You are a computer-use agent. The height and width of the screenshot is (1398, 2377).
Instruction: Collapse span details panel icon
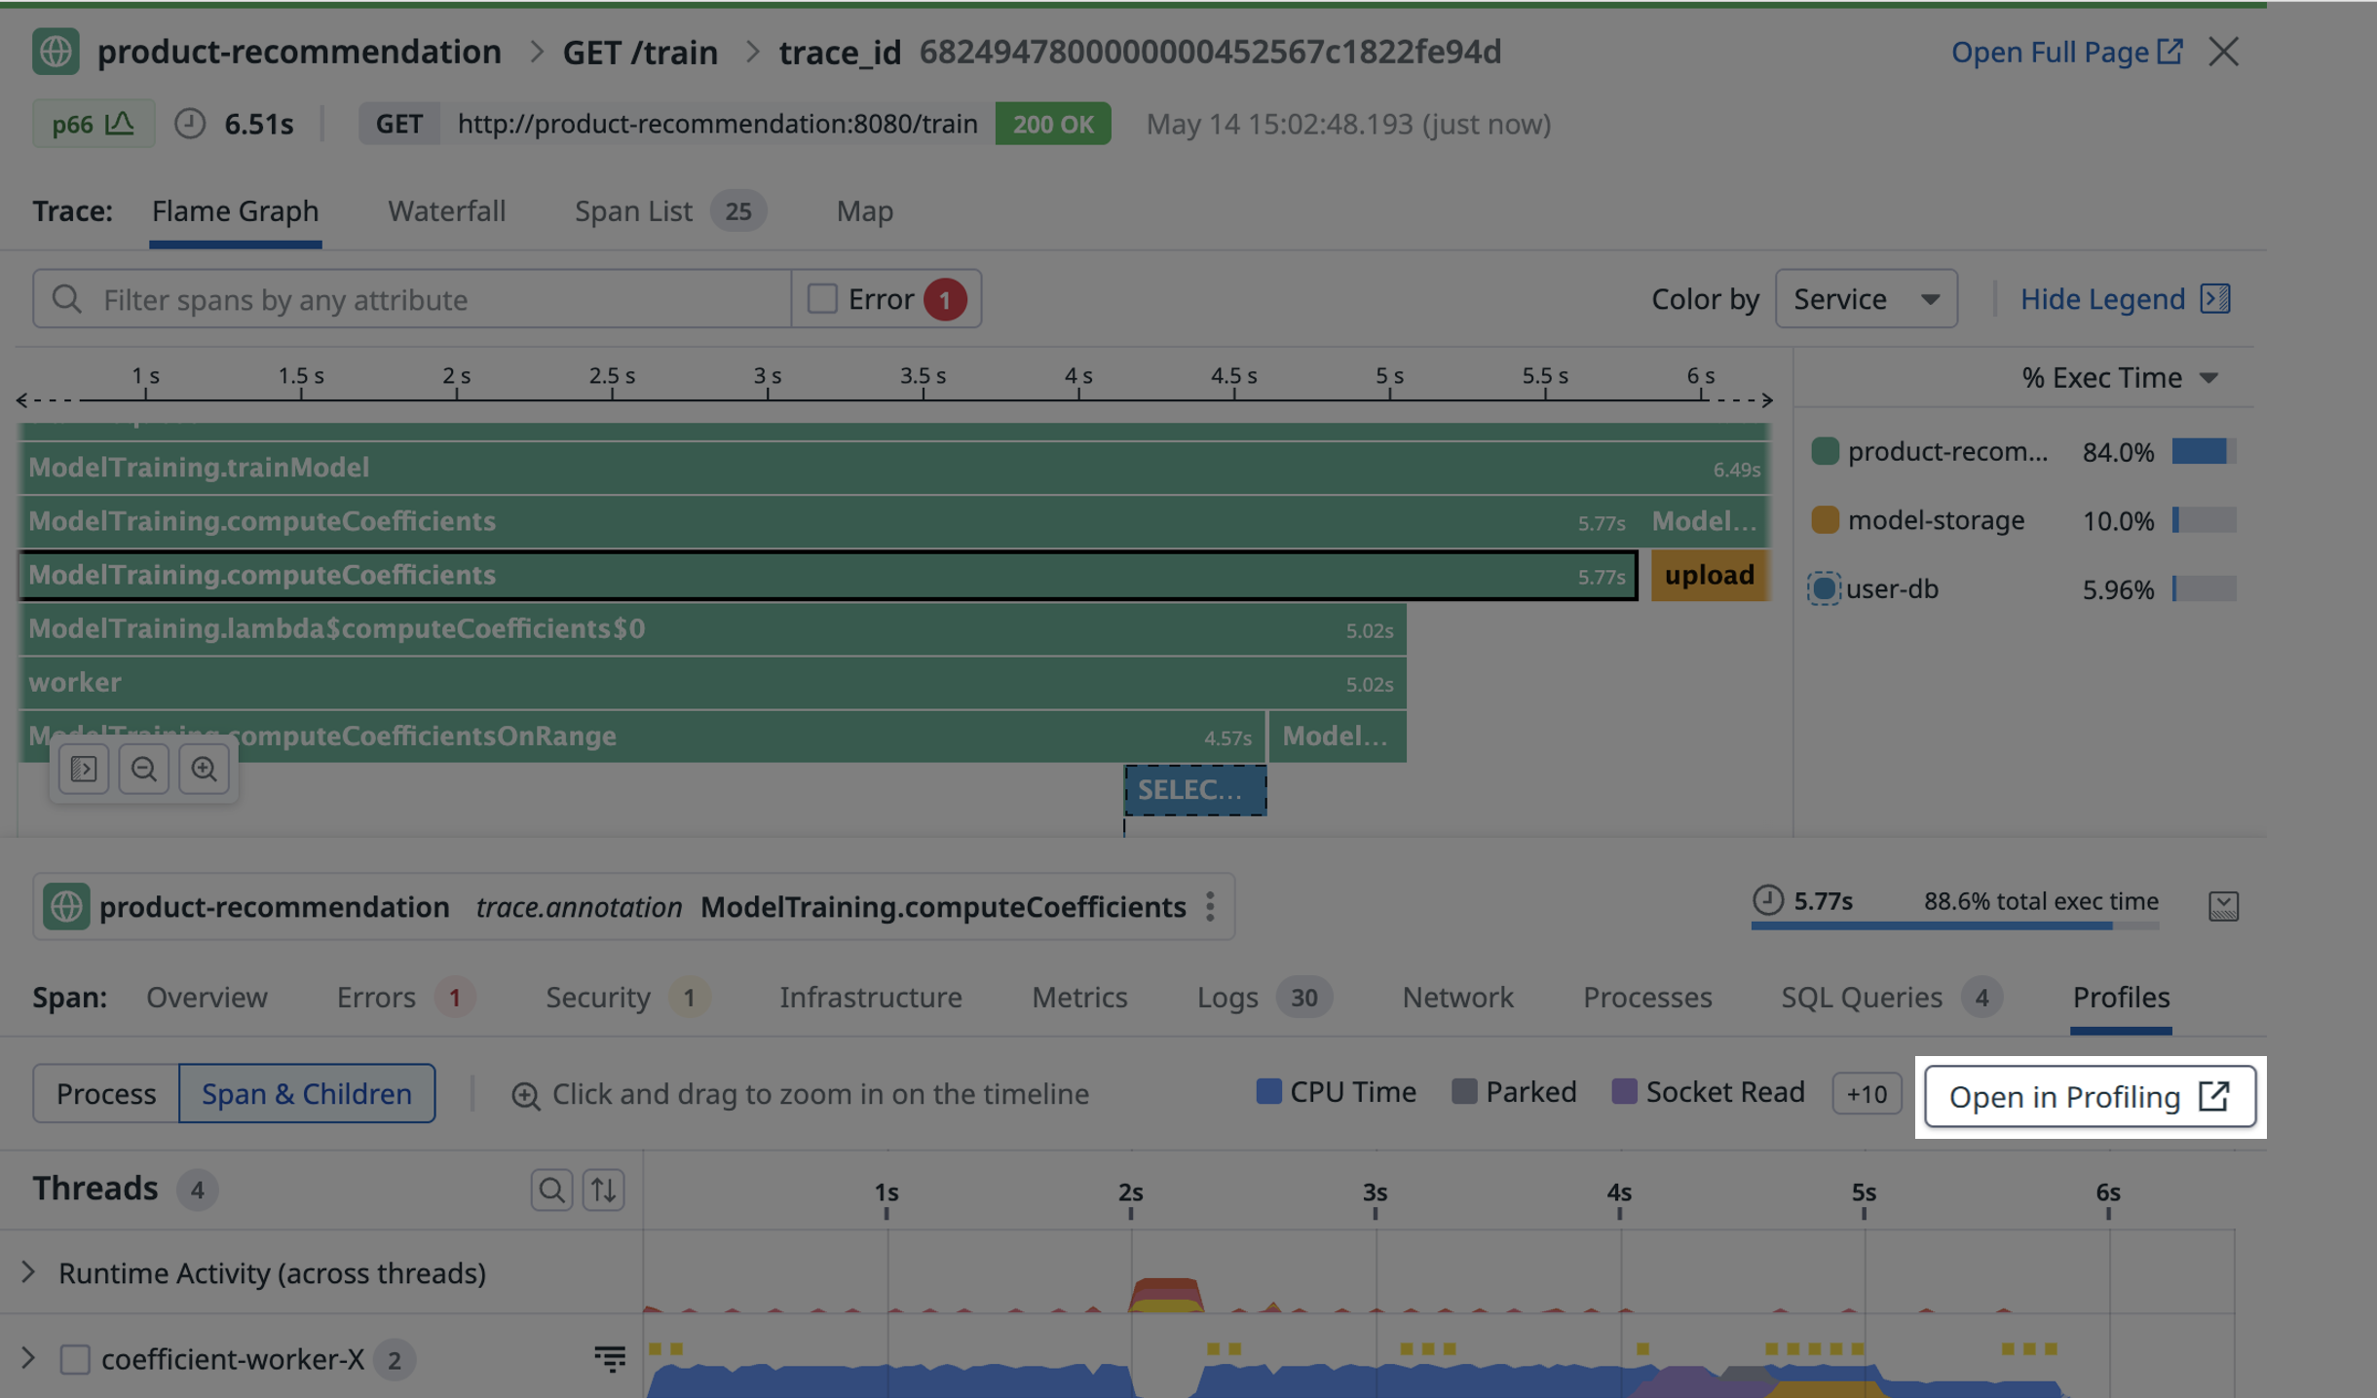point(2223,906)
